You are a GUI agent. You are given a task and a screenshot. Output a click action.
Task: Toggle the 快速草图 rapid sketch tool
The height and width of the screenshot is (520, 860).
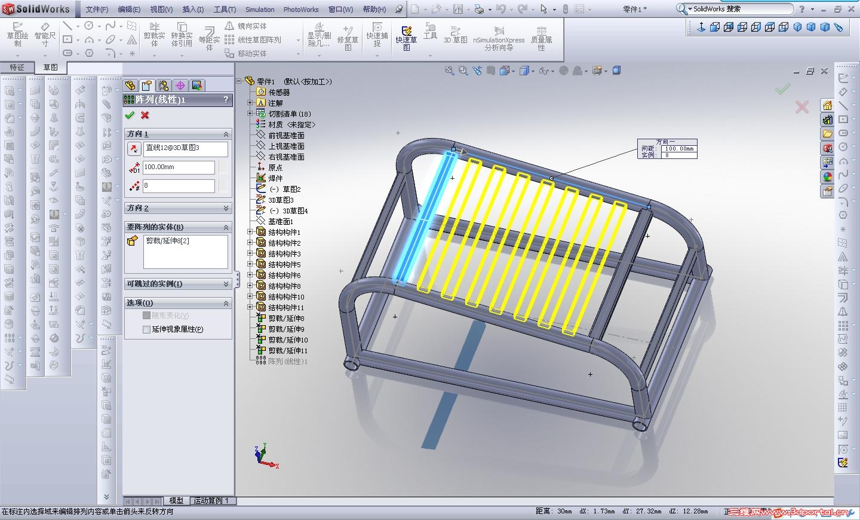coord(406,37)
